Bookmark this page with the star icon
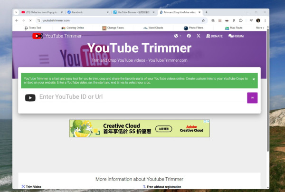 click(x=203, y=20)
